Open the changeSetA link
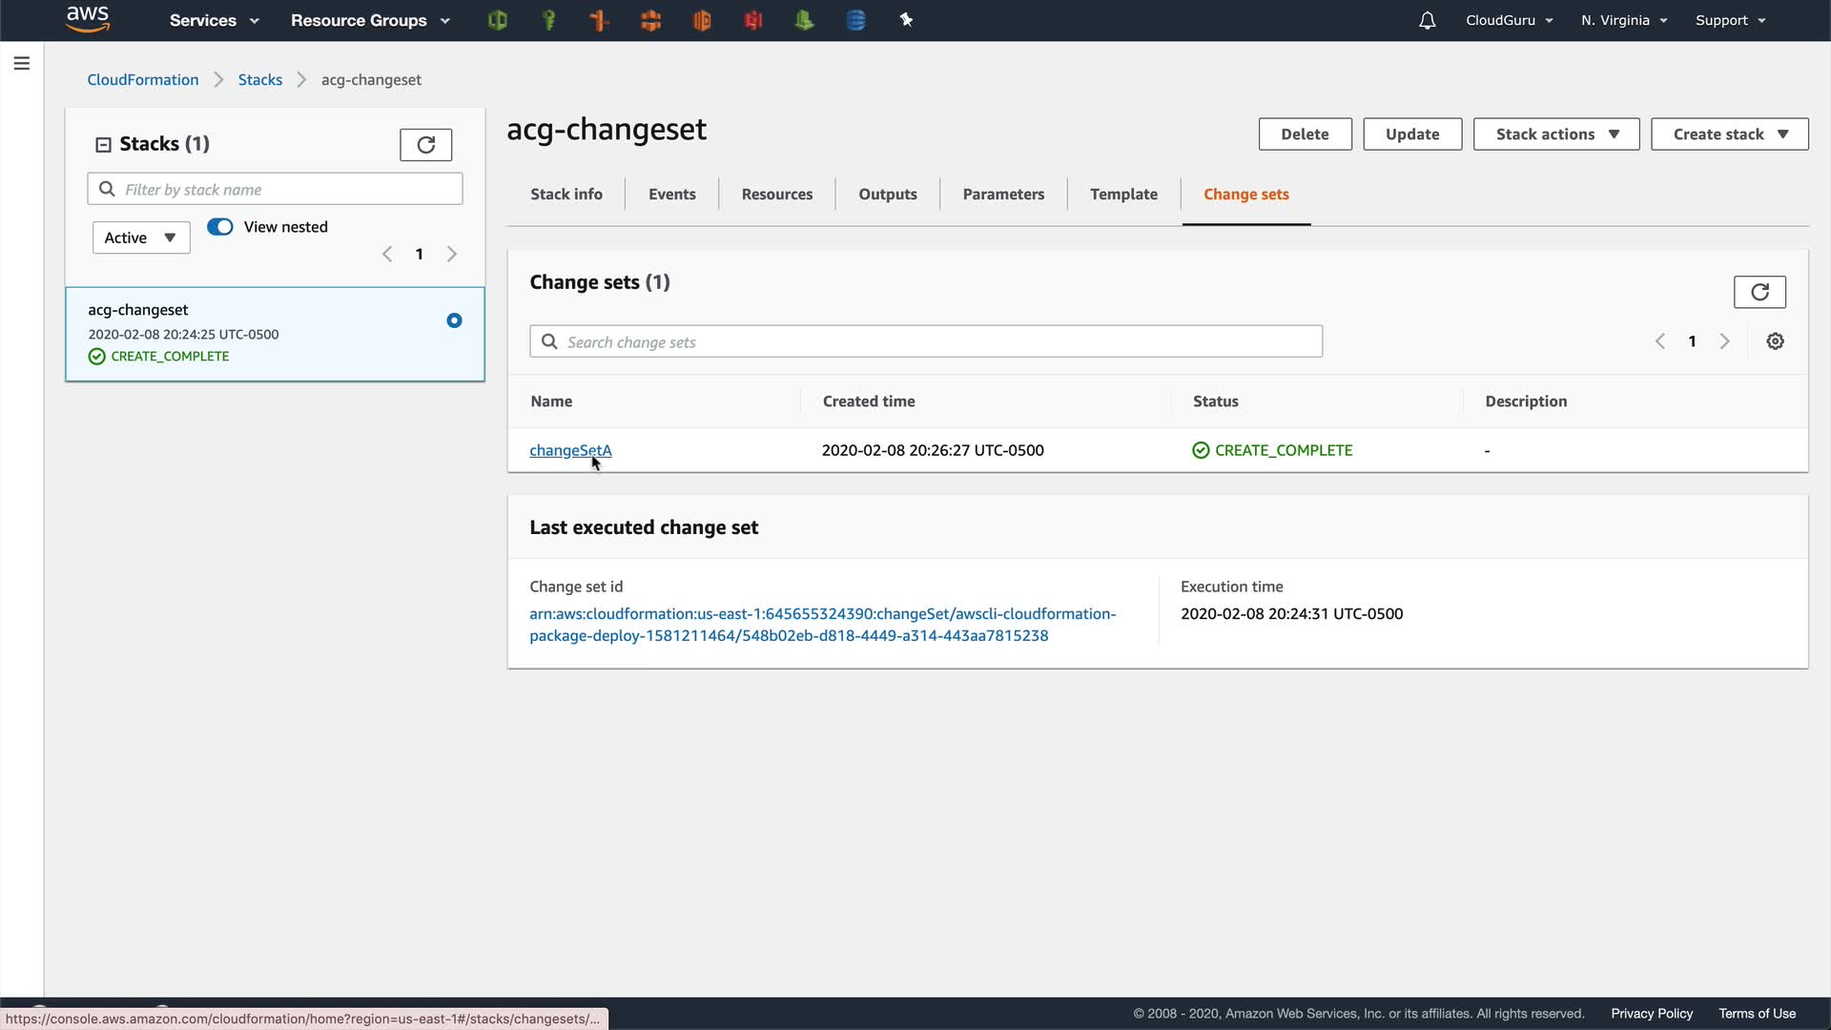Screen dimensions: 1831x1030 (570, 450)
